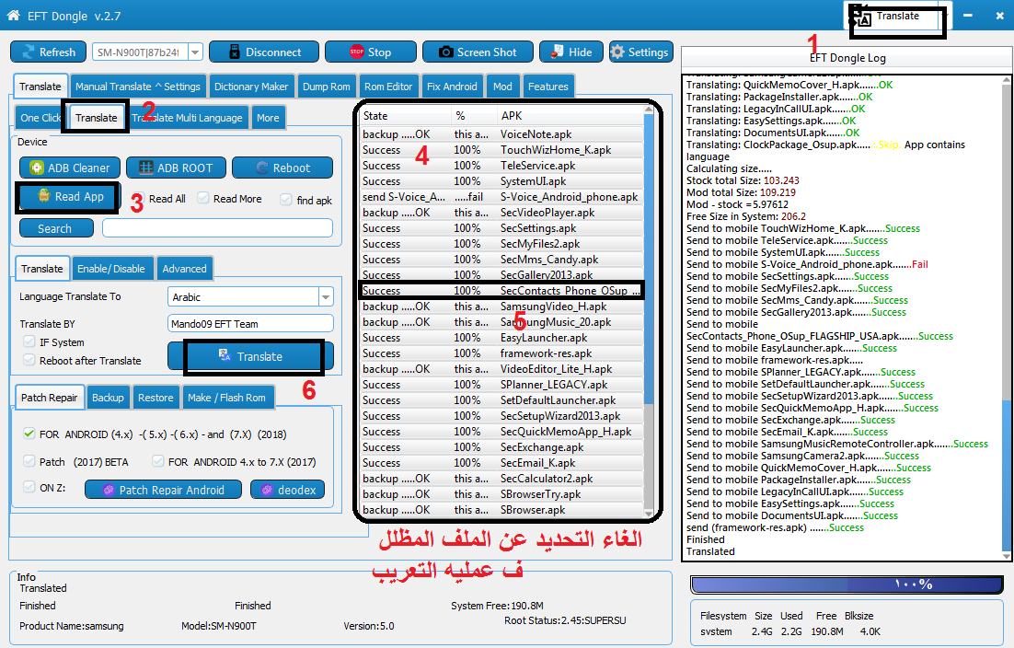This screenshot has height=648, width=1014.
Task: Click the home icon in title bar
Action: (x=13, y=15)
